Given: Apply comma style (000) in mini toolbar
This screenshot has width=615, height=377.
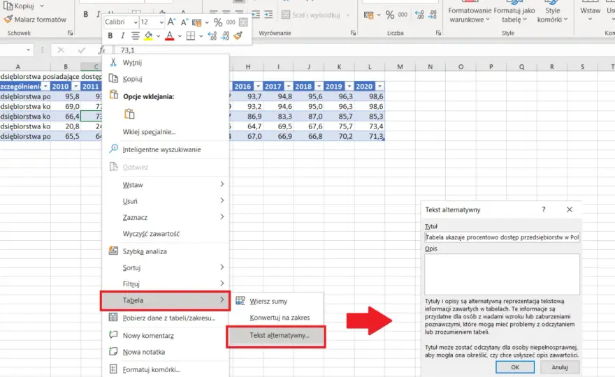Looking at the screenshot, I should tap(231, 22).
